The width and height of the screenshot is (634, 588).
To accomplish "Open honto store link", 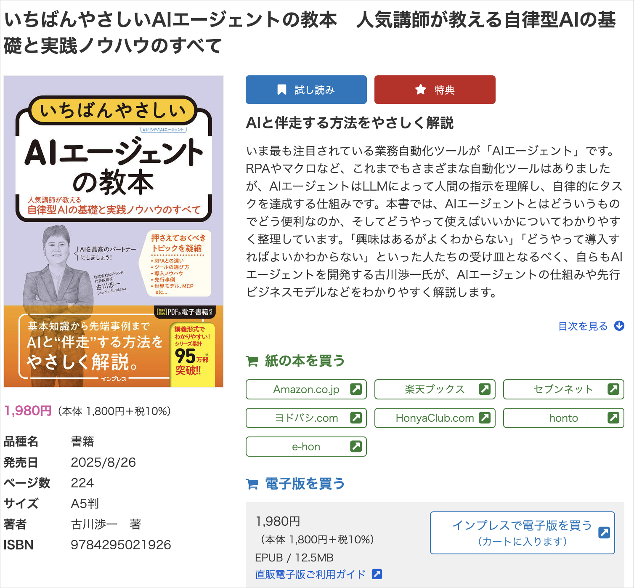I will [x=563, y=418].
